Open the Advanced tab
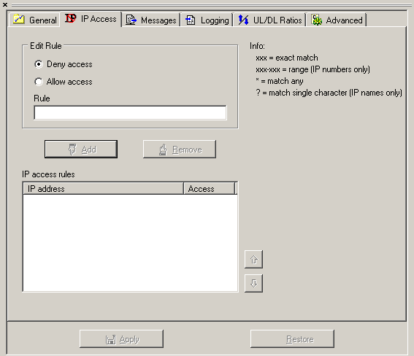 click(337, 20)
